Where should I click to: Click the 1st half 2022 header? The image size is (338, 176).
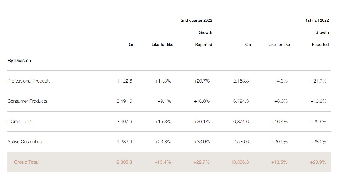tap(317, 20)
